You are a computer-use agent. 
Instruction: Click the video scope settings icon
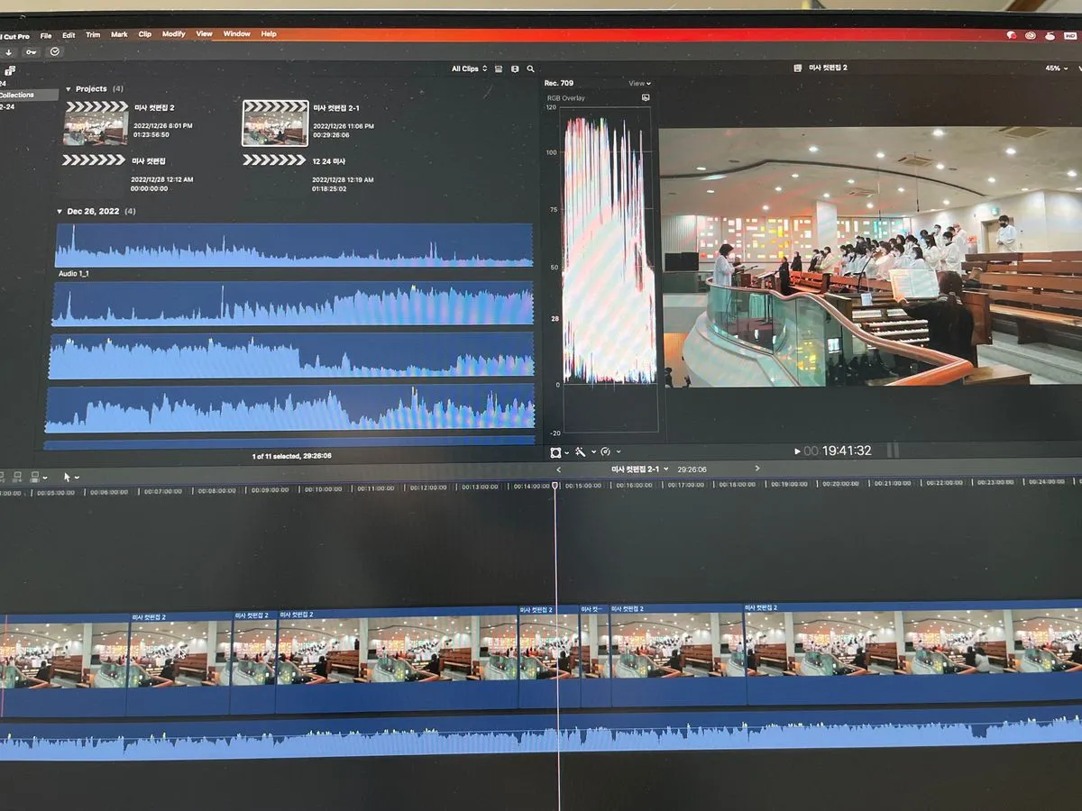(646, 96)
